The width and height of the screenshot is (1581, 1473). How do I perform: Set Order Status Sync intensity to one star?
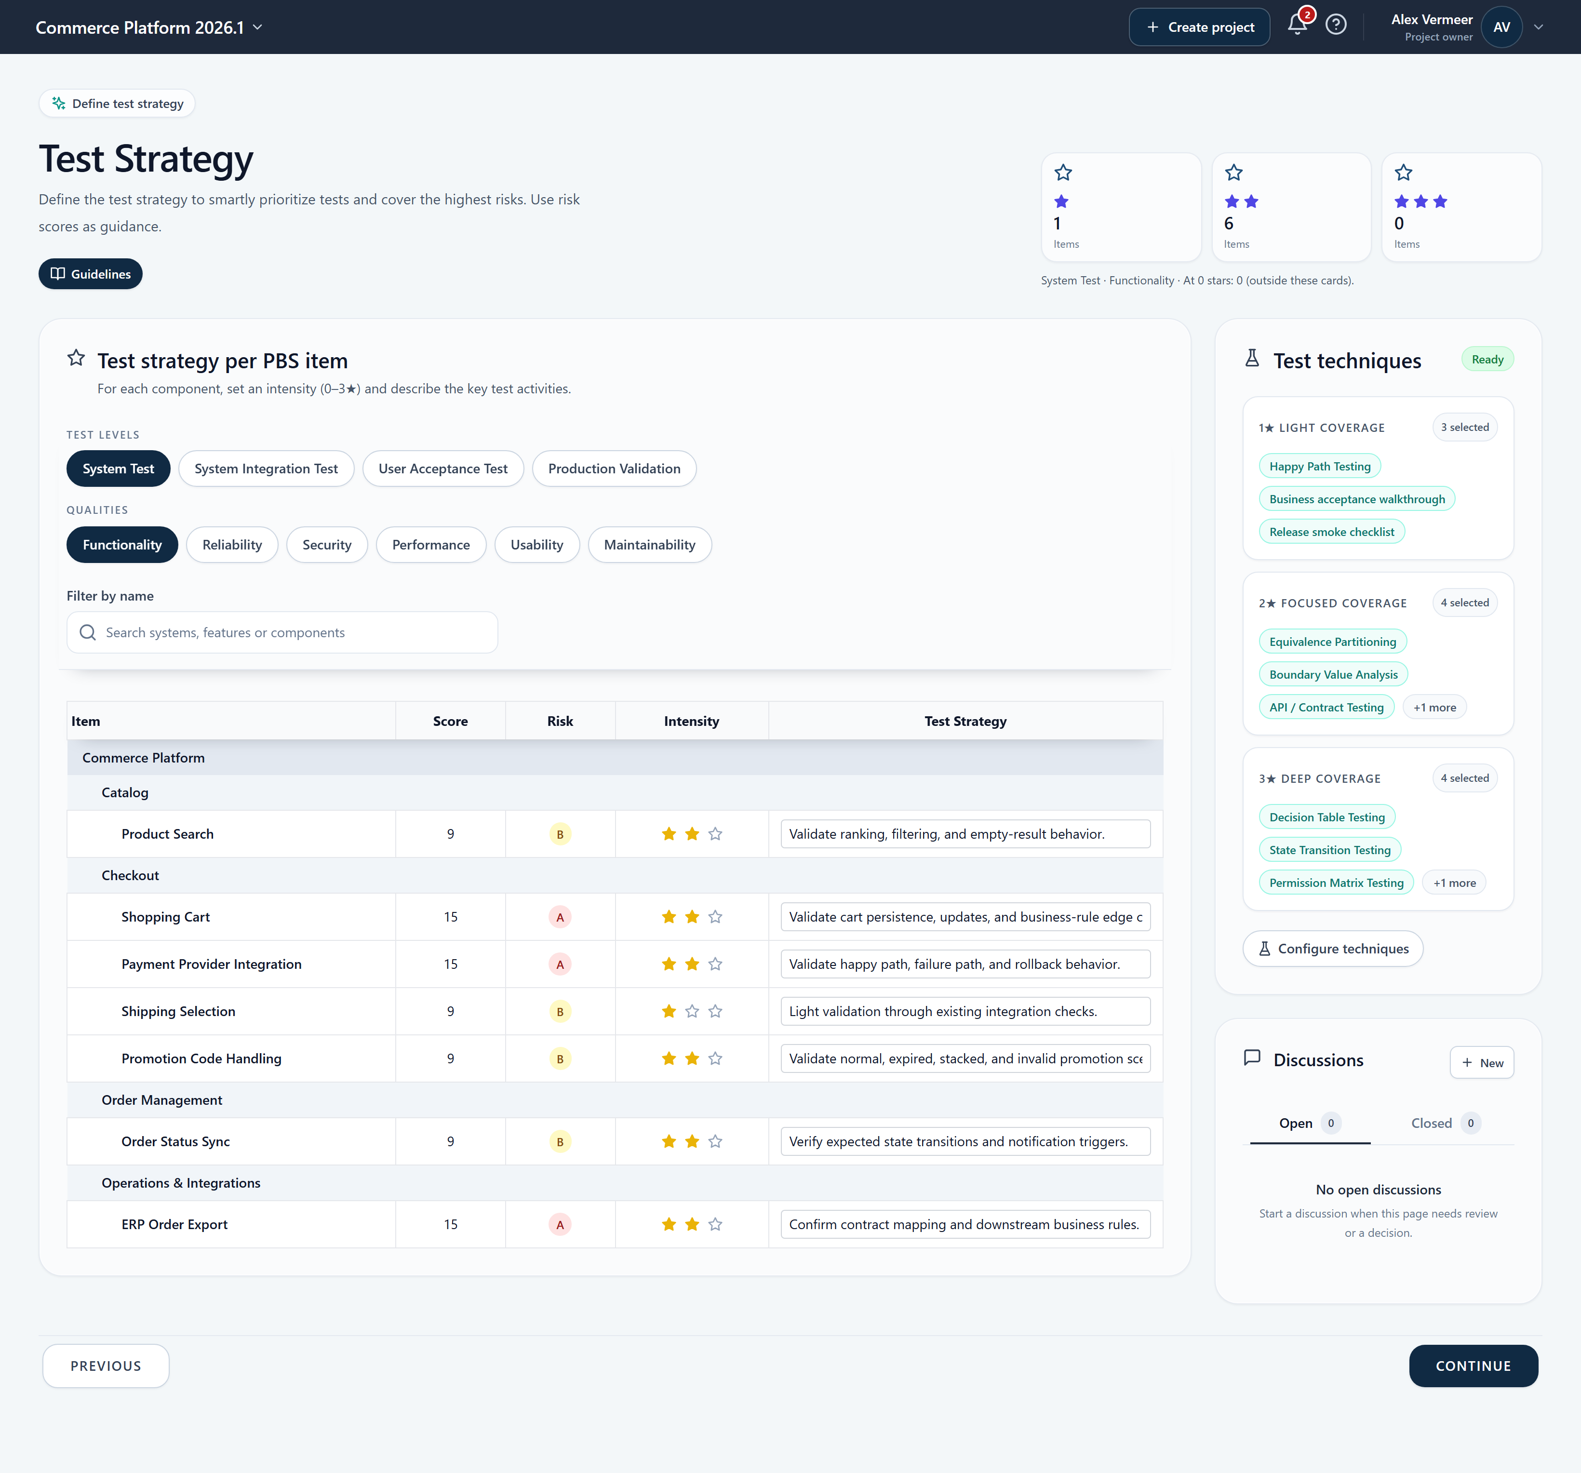pyautogui.click(x=669, y=1140)
